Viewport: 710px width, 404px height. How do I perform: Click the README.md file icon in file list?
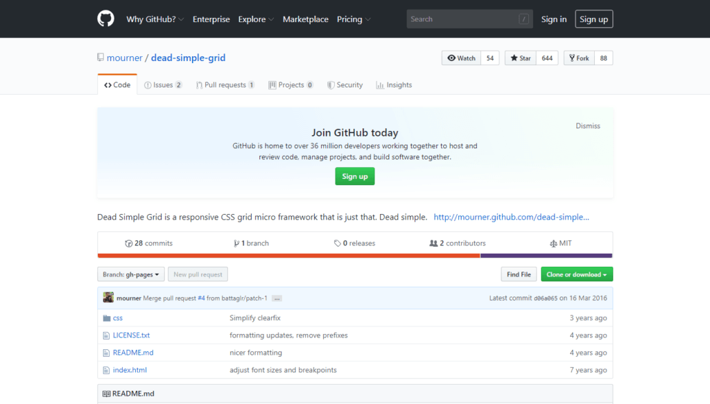tap(106, 353)
